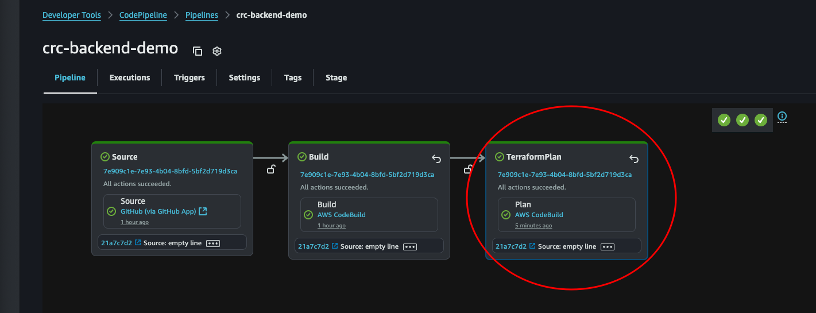The height and width of the screenshot is (313, 816).
Task: Navigate to Pipelines breadcrumb link
Action: pos(202,15)
